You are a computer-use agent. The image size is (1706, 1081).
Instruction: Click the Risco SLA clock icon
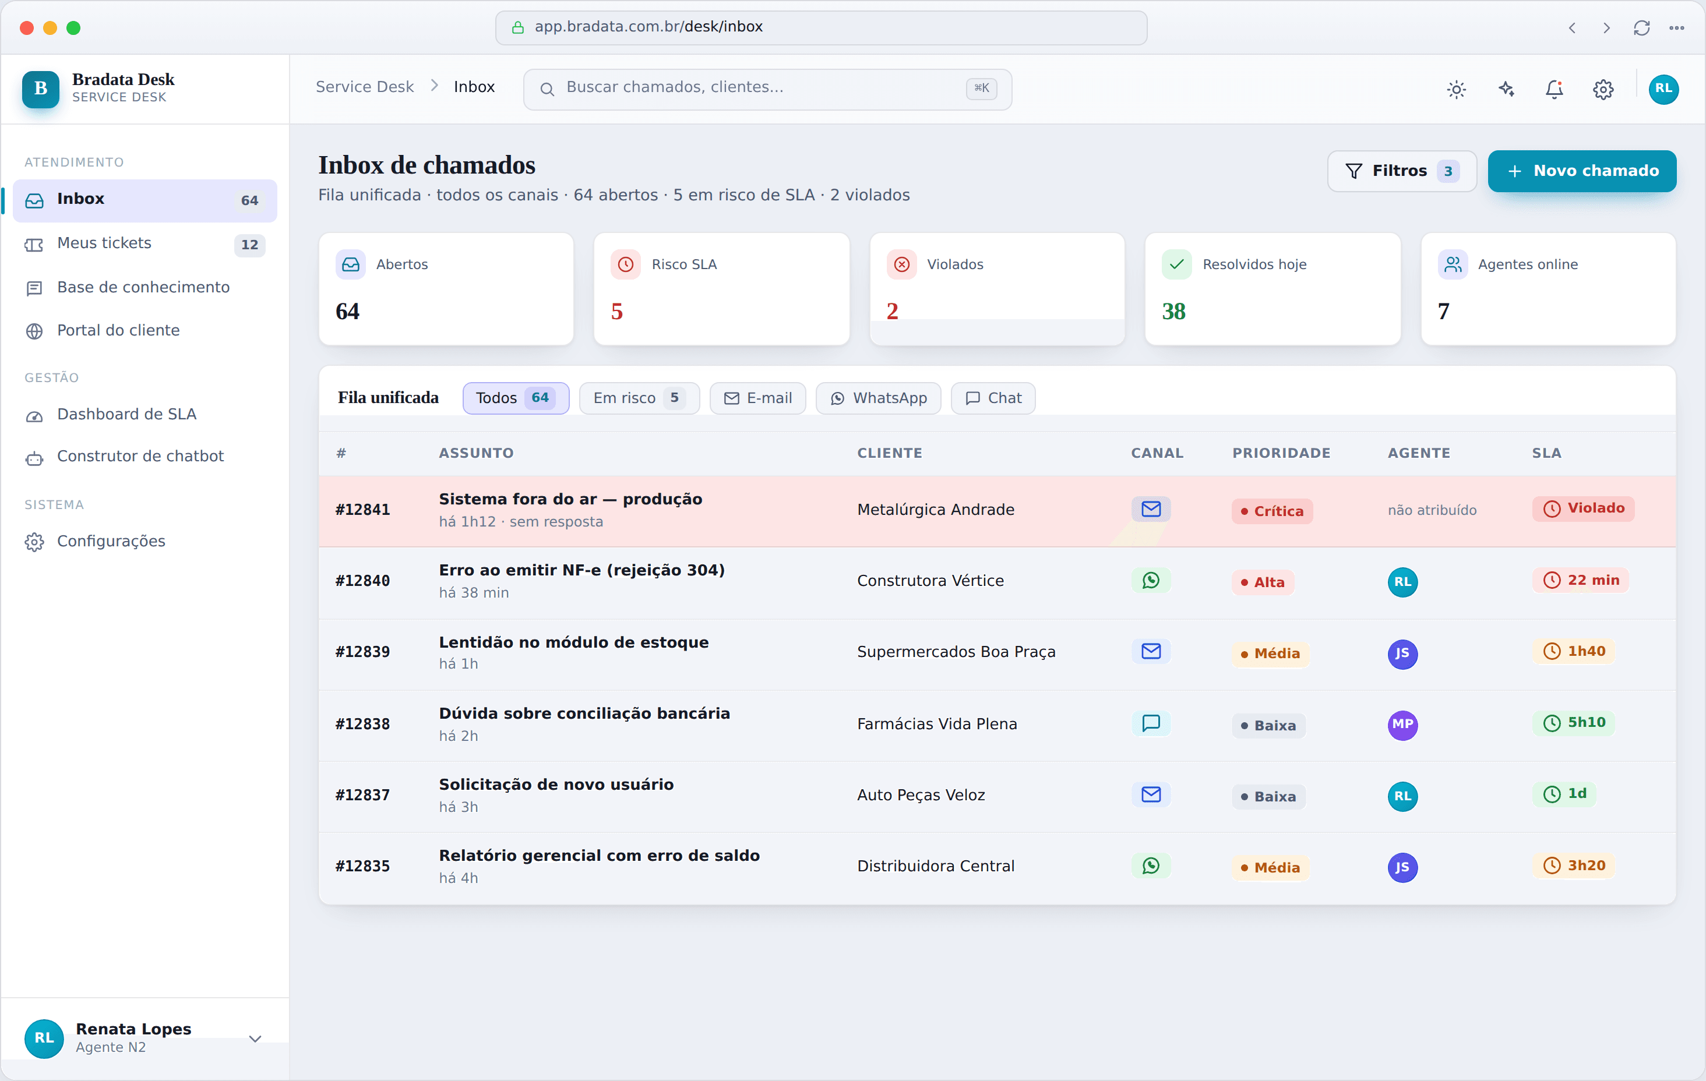click(x=626, y=264)
